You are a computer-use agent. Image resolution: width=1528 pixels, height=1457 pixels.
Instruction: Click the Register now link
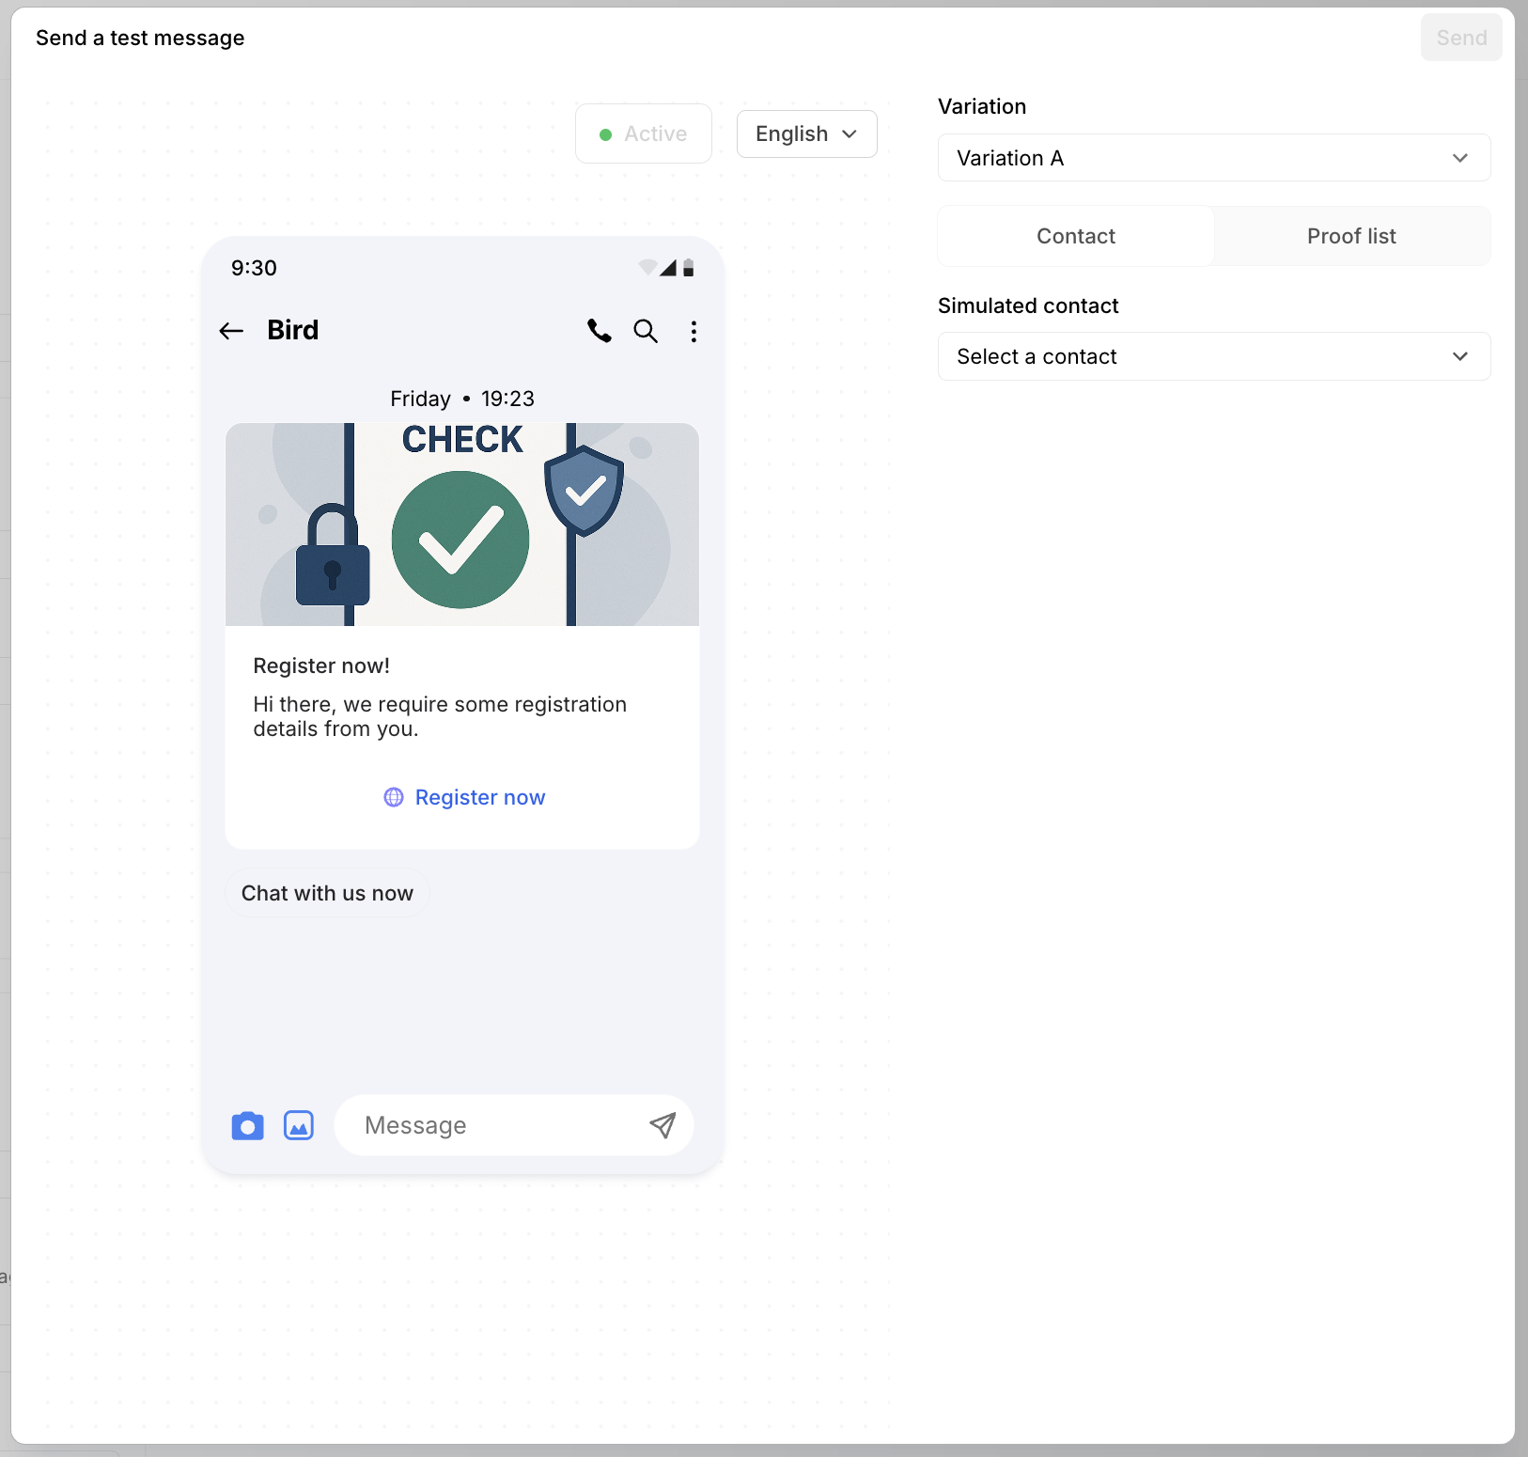coord(479,797)
